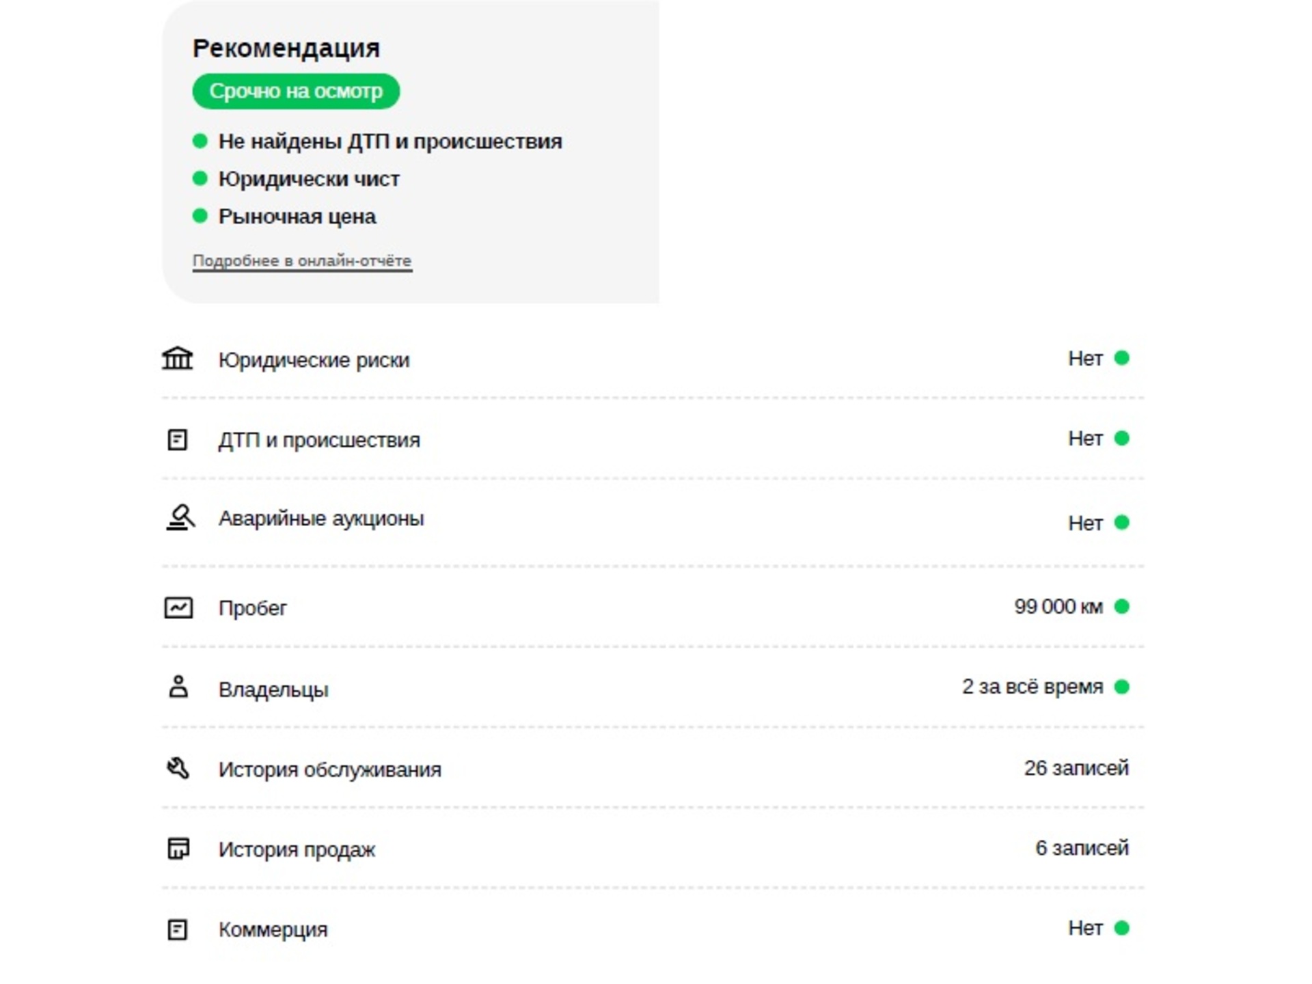Screen dimensions: 1312x984
Task: Click the person icon beside Владельцы
Action: pos(178,687)
